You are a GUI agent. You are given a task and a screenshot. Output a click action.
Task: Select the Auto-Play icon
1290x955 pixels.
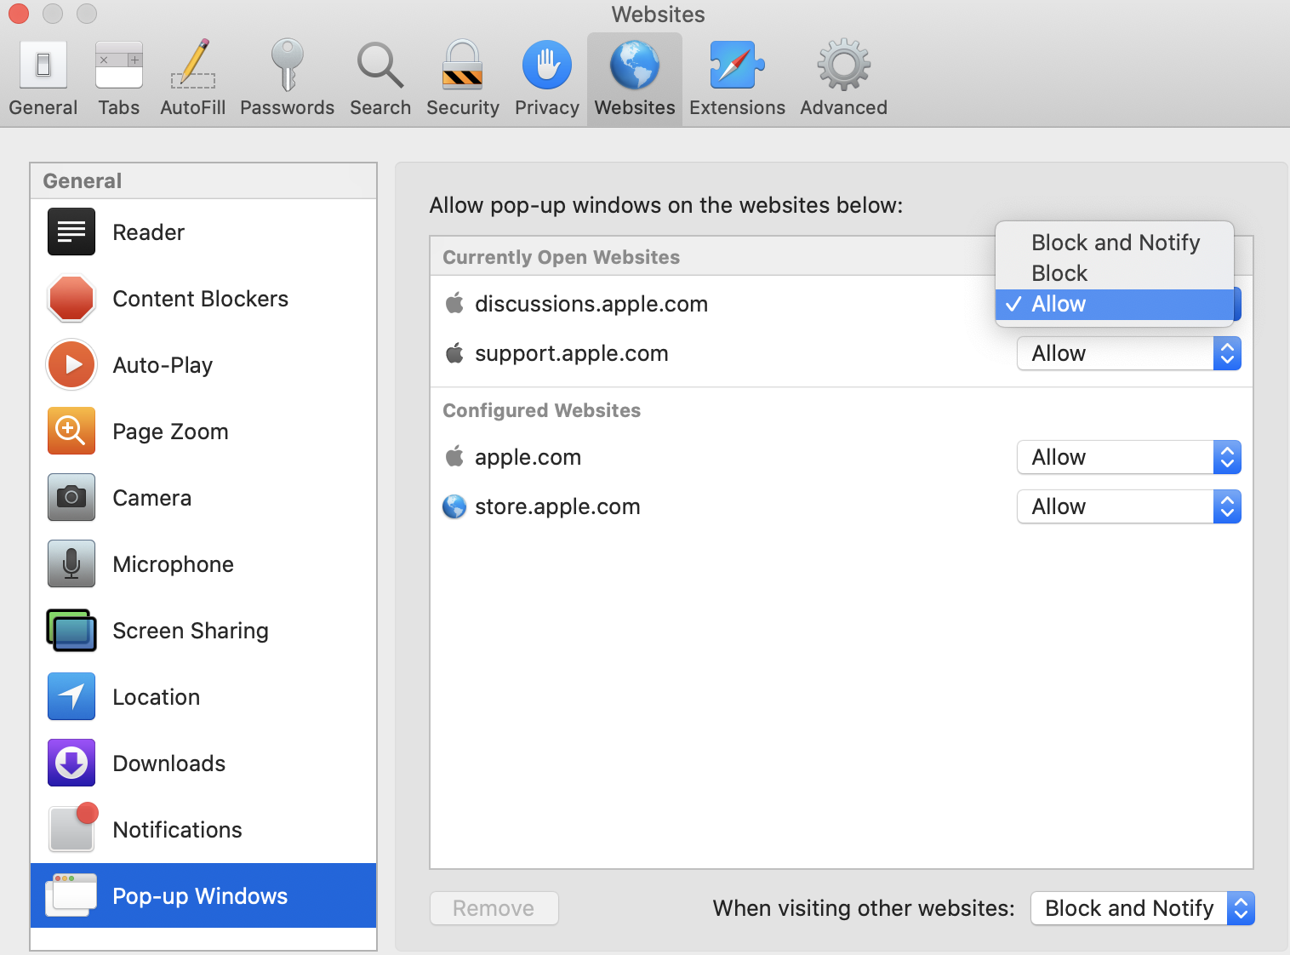click(x=71, y=364)
